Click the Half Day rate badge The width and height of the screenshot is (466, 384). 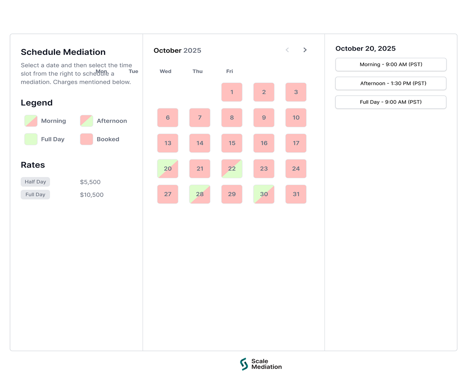coord(35,182)
